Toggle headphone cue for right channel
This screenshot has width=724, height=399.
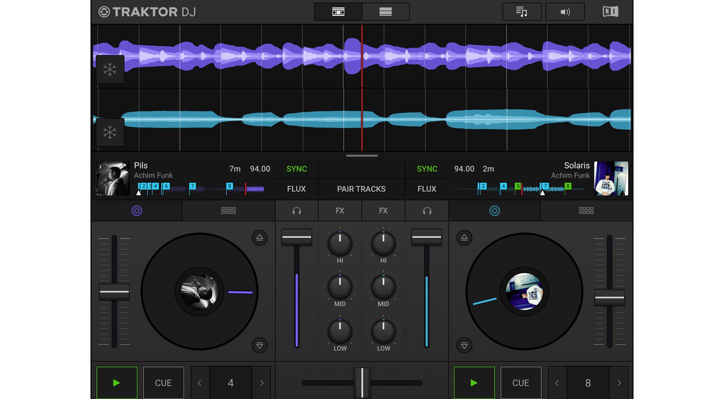[427, 211]
